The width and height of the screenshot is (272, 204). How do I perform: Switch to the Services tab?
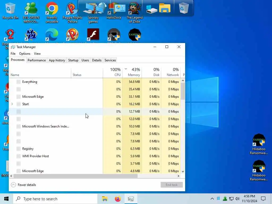(110, 60)
